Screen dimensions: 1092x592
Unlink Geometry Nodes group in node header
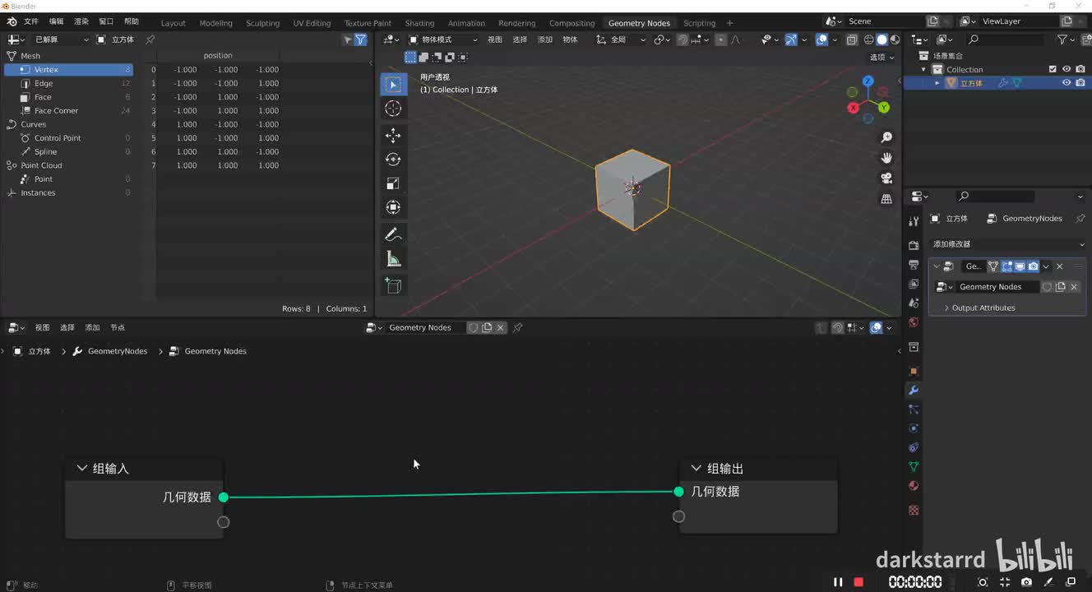coord(500,327)
